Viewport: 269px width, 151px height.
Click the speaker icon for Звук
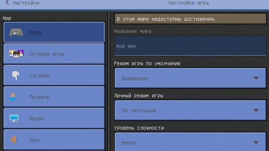(x=14, y=140)
